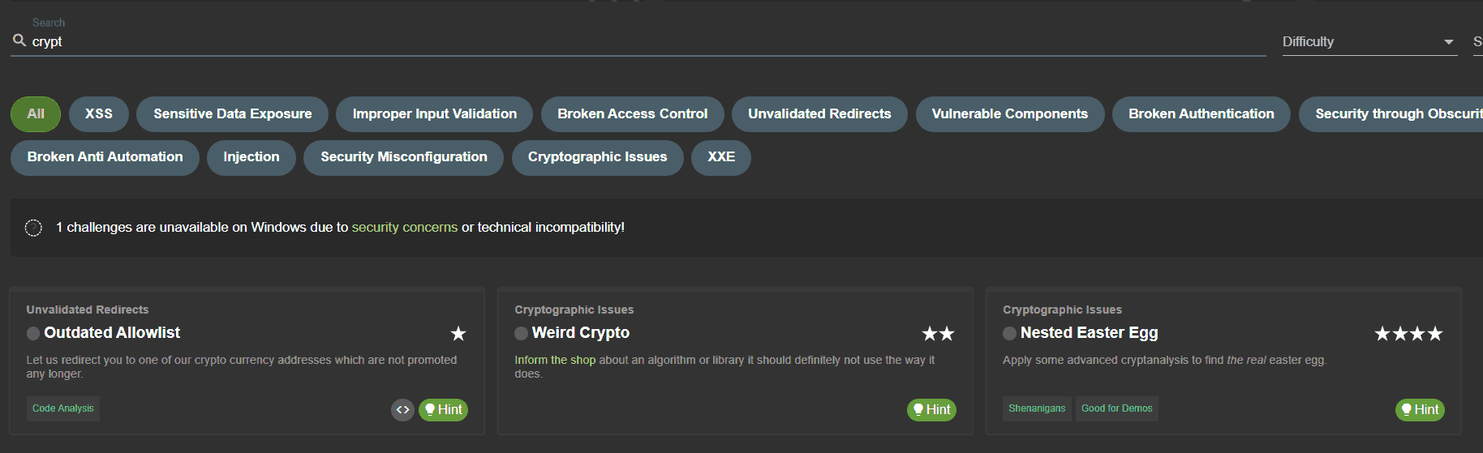Toggle the Cryptographic Issues filter chip
1483x453 pixels.
coord(597,157)
